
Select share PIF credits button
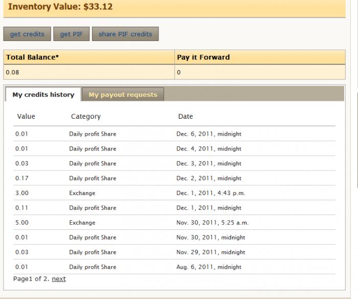125,34
